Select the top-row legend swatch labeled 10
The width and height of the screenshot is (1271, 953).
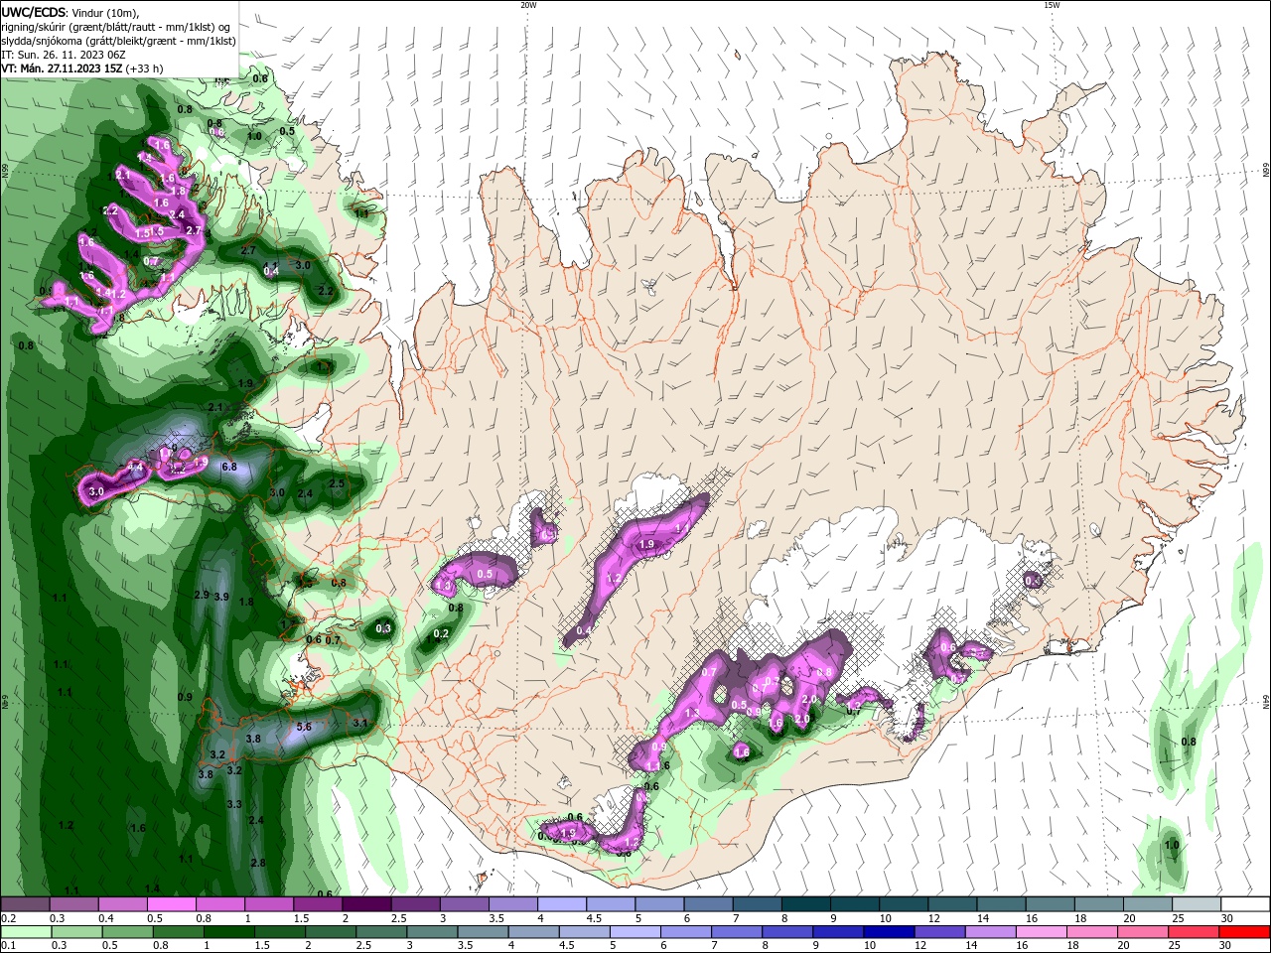905,904
